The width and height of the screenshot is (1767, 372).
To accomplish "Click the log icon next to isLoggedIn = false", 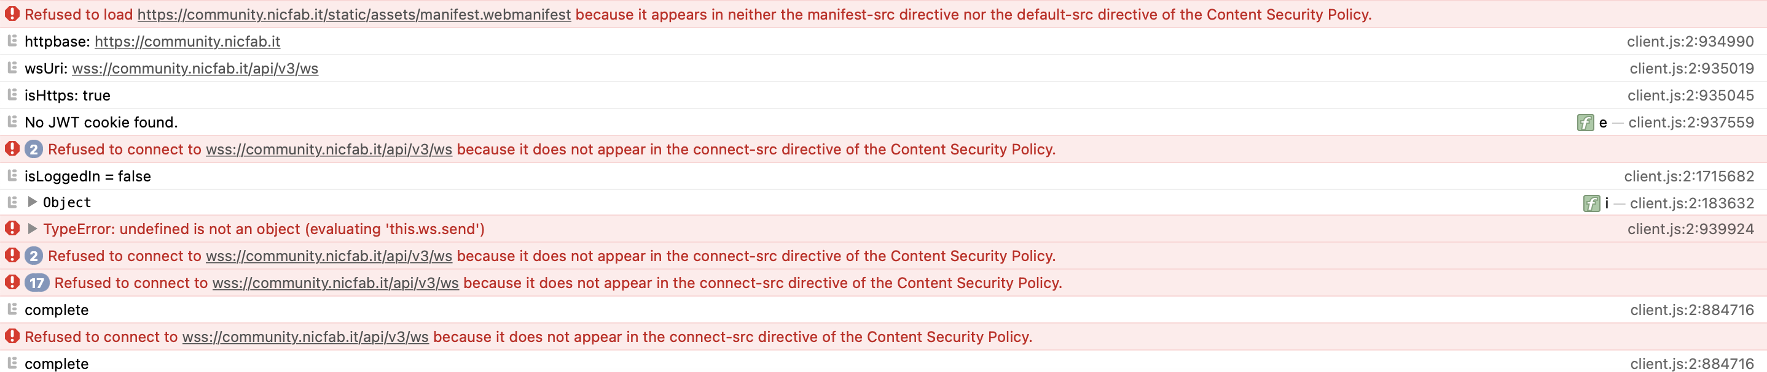I will coord(11,176).
